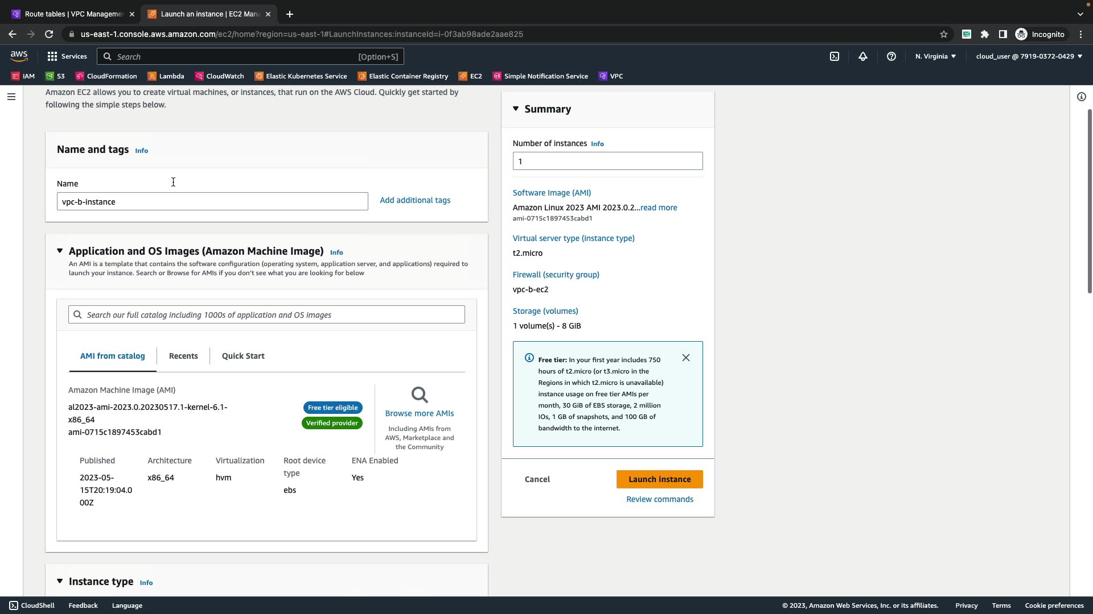Screen dimensions: 1093x614
Task: Click the Browse more AMIs magnifier
Action: click(420, 395)
